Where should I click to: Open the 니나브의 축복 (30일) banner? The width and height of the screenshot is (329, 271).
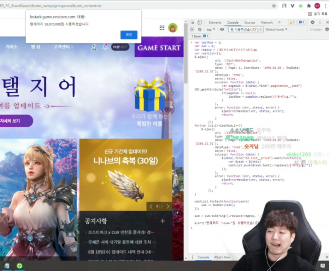click(126, 174)
